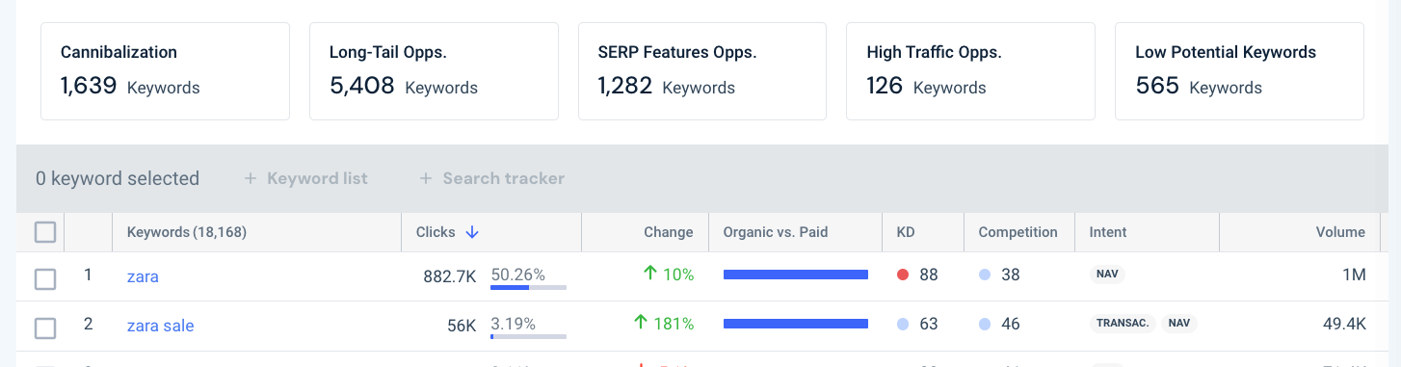
Task: Check the box for zara sale row
Action: [x=45, y=328]
